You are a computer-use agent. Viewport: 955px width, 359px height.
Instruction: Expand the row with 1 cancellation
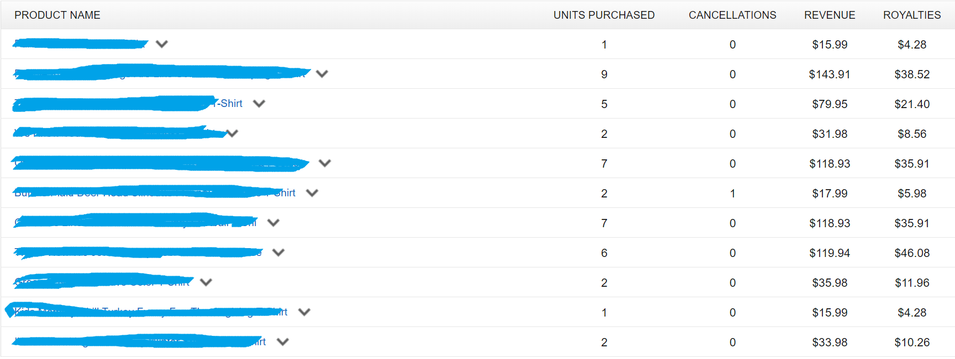(x=312, y=193)
